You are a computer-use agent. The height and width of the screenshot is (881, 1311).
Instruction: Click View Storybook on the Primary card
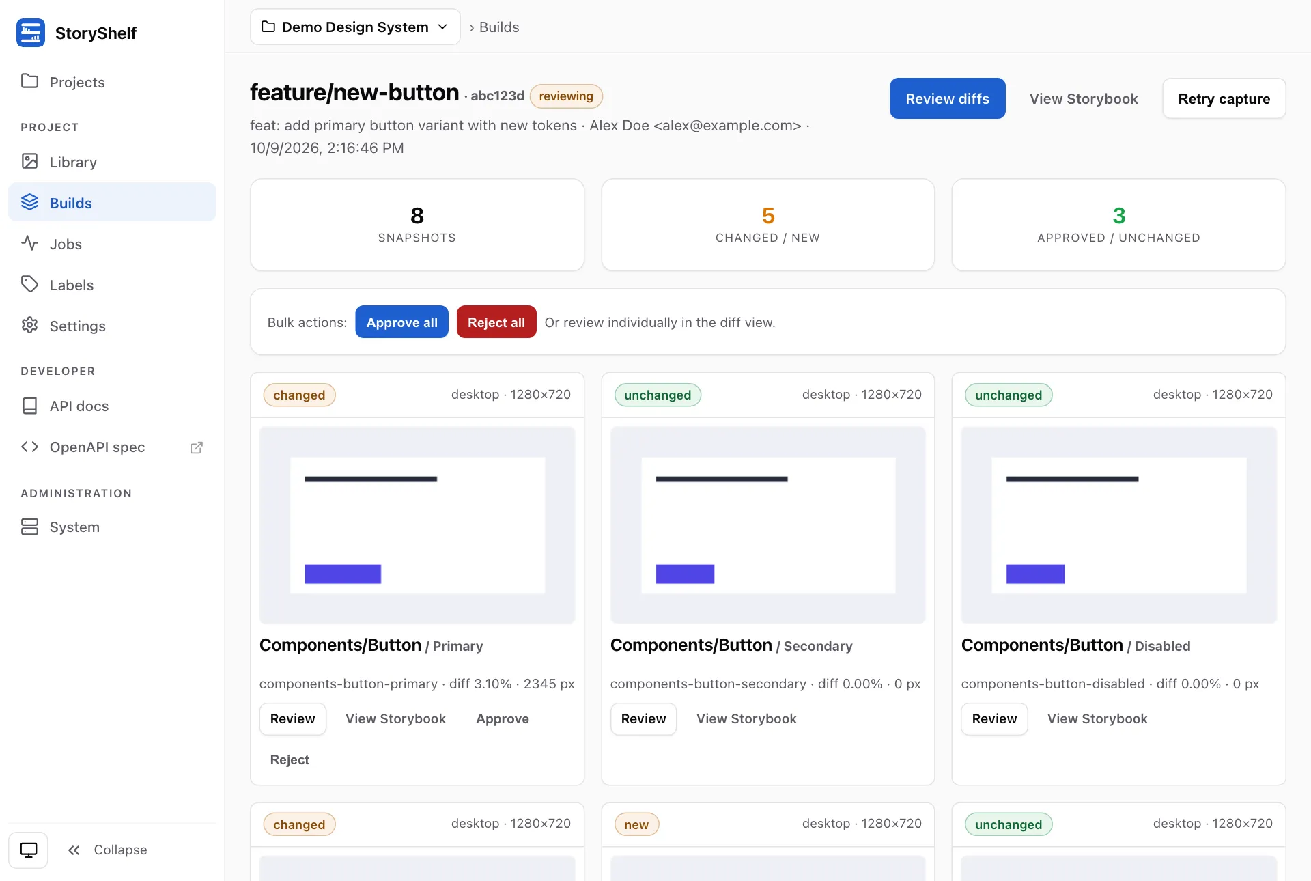point(395,718)
